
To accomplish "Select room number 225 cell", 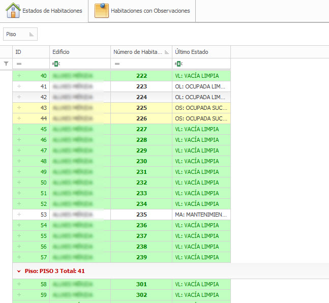I will tap(141, 108).
